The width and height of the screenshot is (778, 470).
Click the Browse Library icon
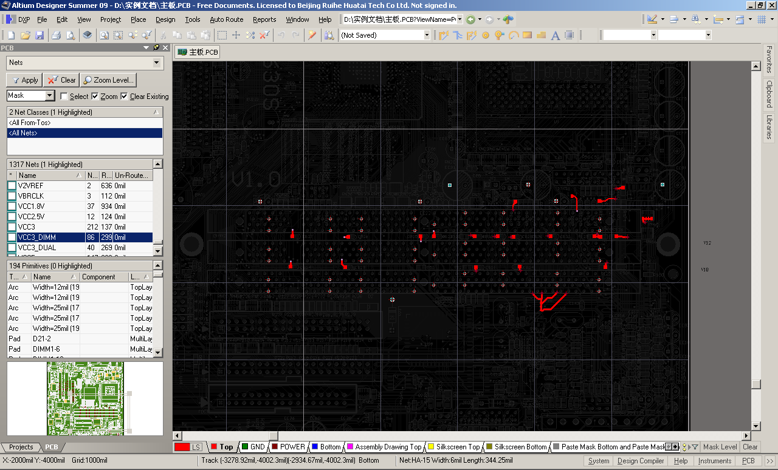329,35
